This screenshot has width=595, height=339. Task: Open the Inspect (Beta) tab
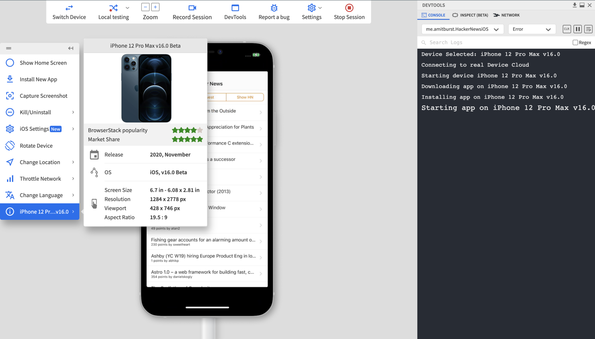tap(470, 15)
